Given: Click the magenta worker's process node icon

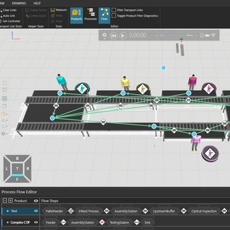Looking at the screenshot, I should tap(209, 89).
